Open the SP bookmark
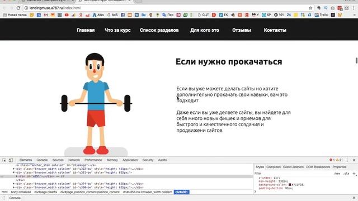The width and height of the screenshot is (358, 201). [x=266, y=15]
